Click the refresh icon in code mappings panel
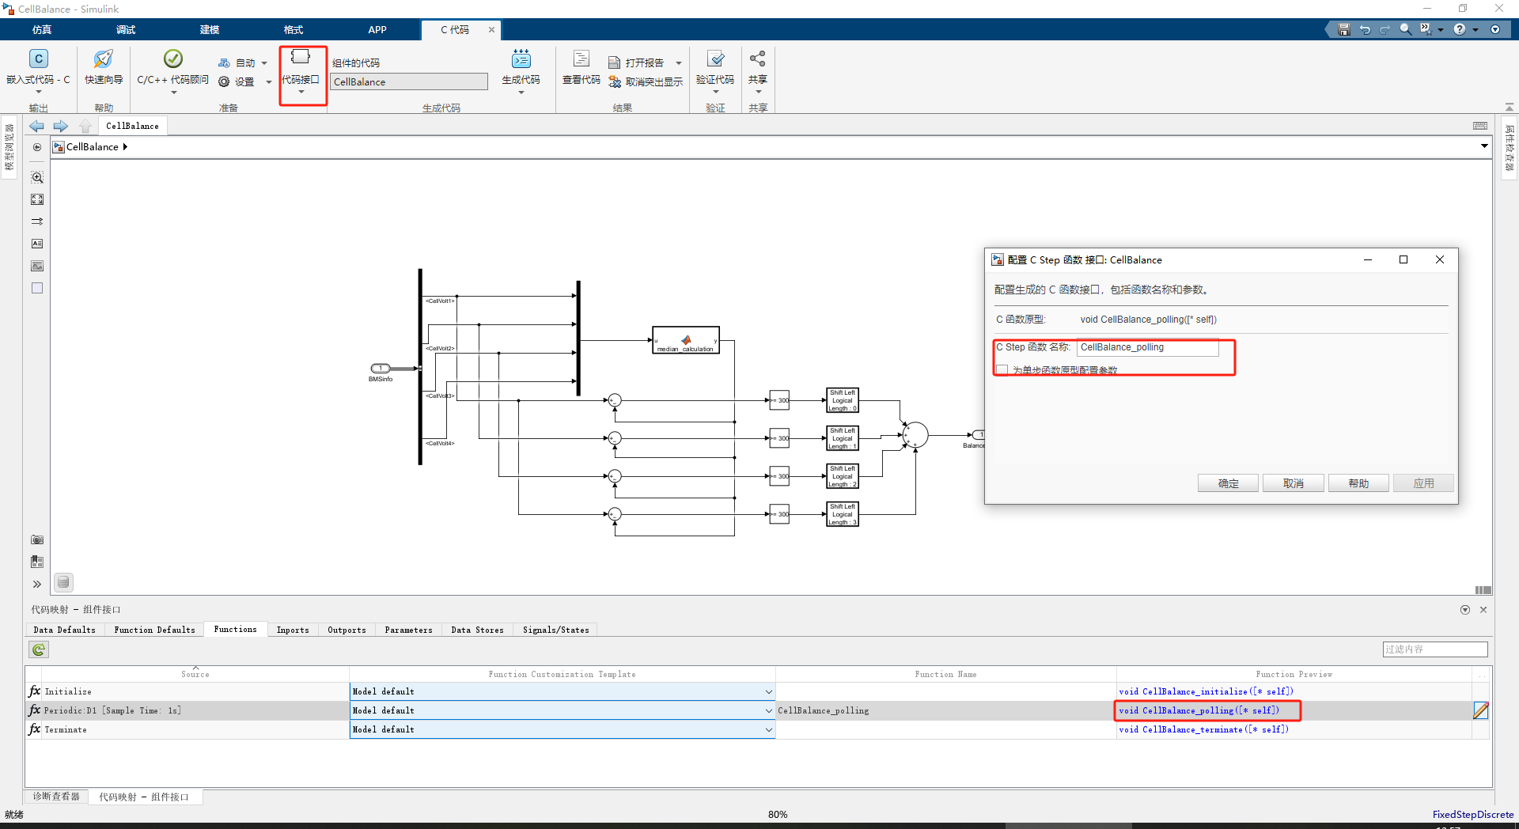This screenshot has height=829, width=1519. click(38, 649)
